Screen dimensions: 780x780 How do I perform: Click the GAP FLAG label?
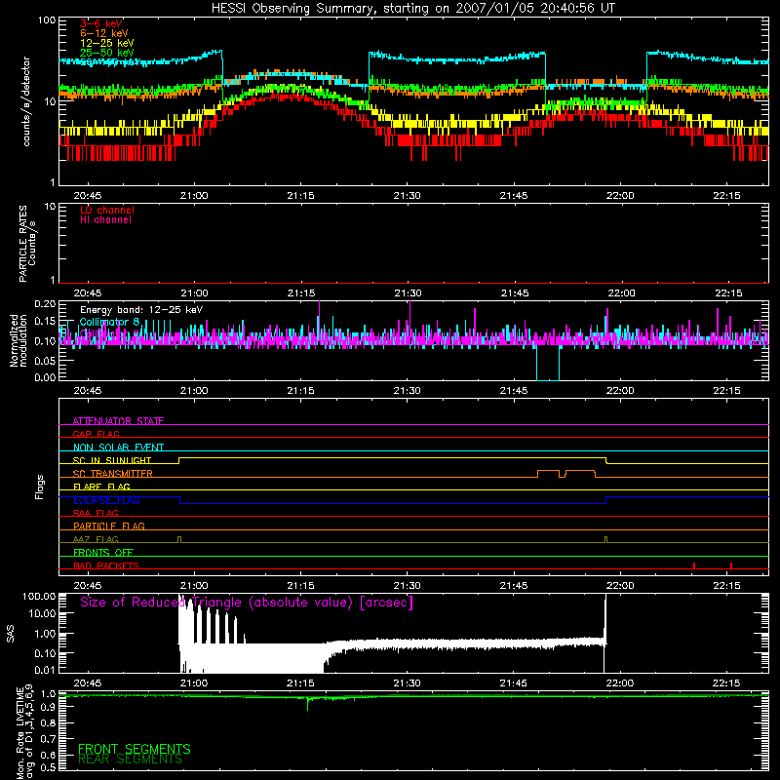point(96,434)
